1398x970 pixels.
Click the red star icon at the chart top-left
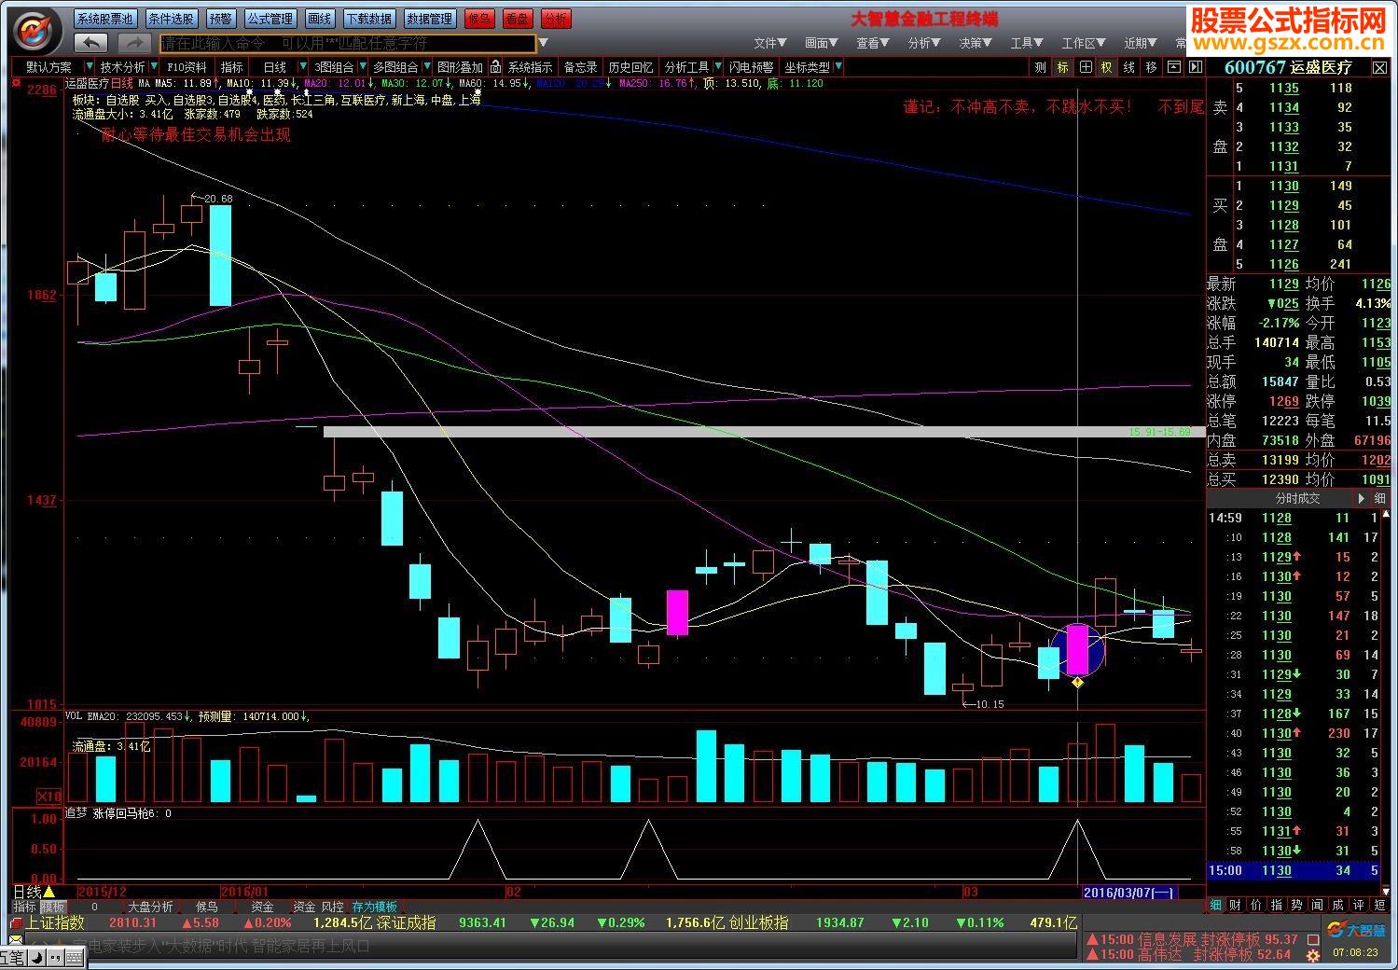point(16,83)
